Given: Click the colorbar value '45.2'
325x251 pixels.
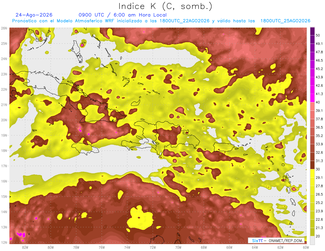Looking at the screenshot, I should click(320, 69).
